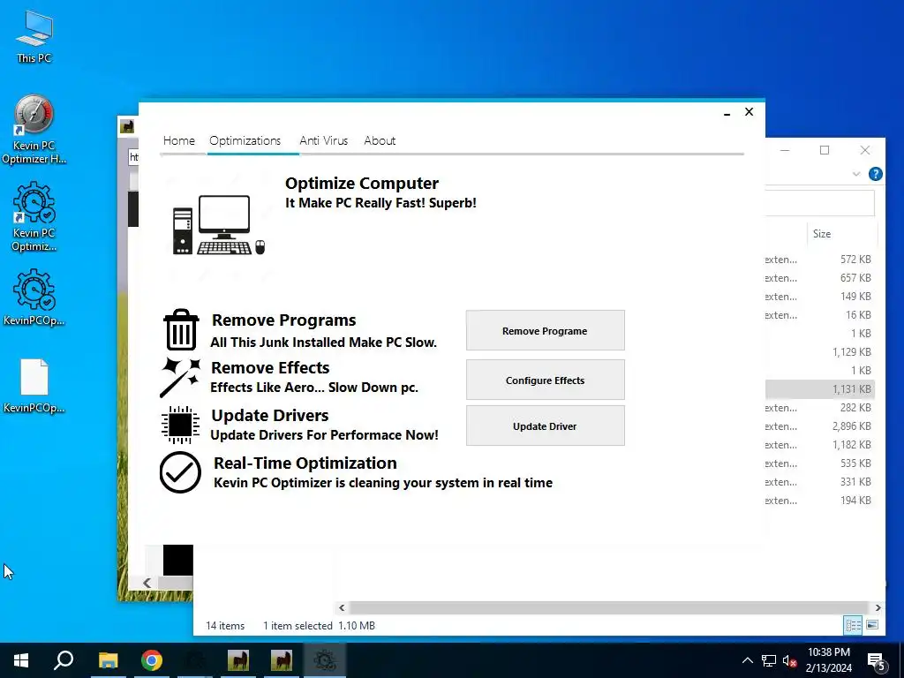Image resolution: width=904 pixels, height=678 pixels.
Task: Click File Explorer horizontal scrollbar left arrow
Action: point(342,607)
